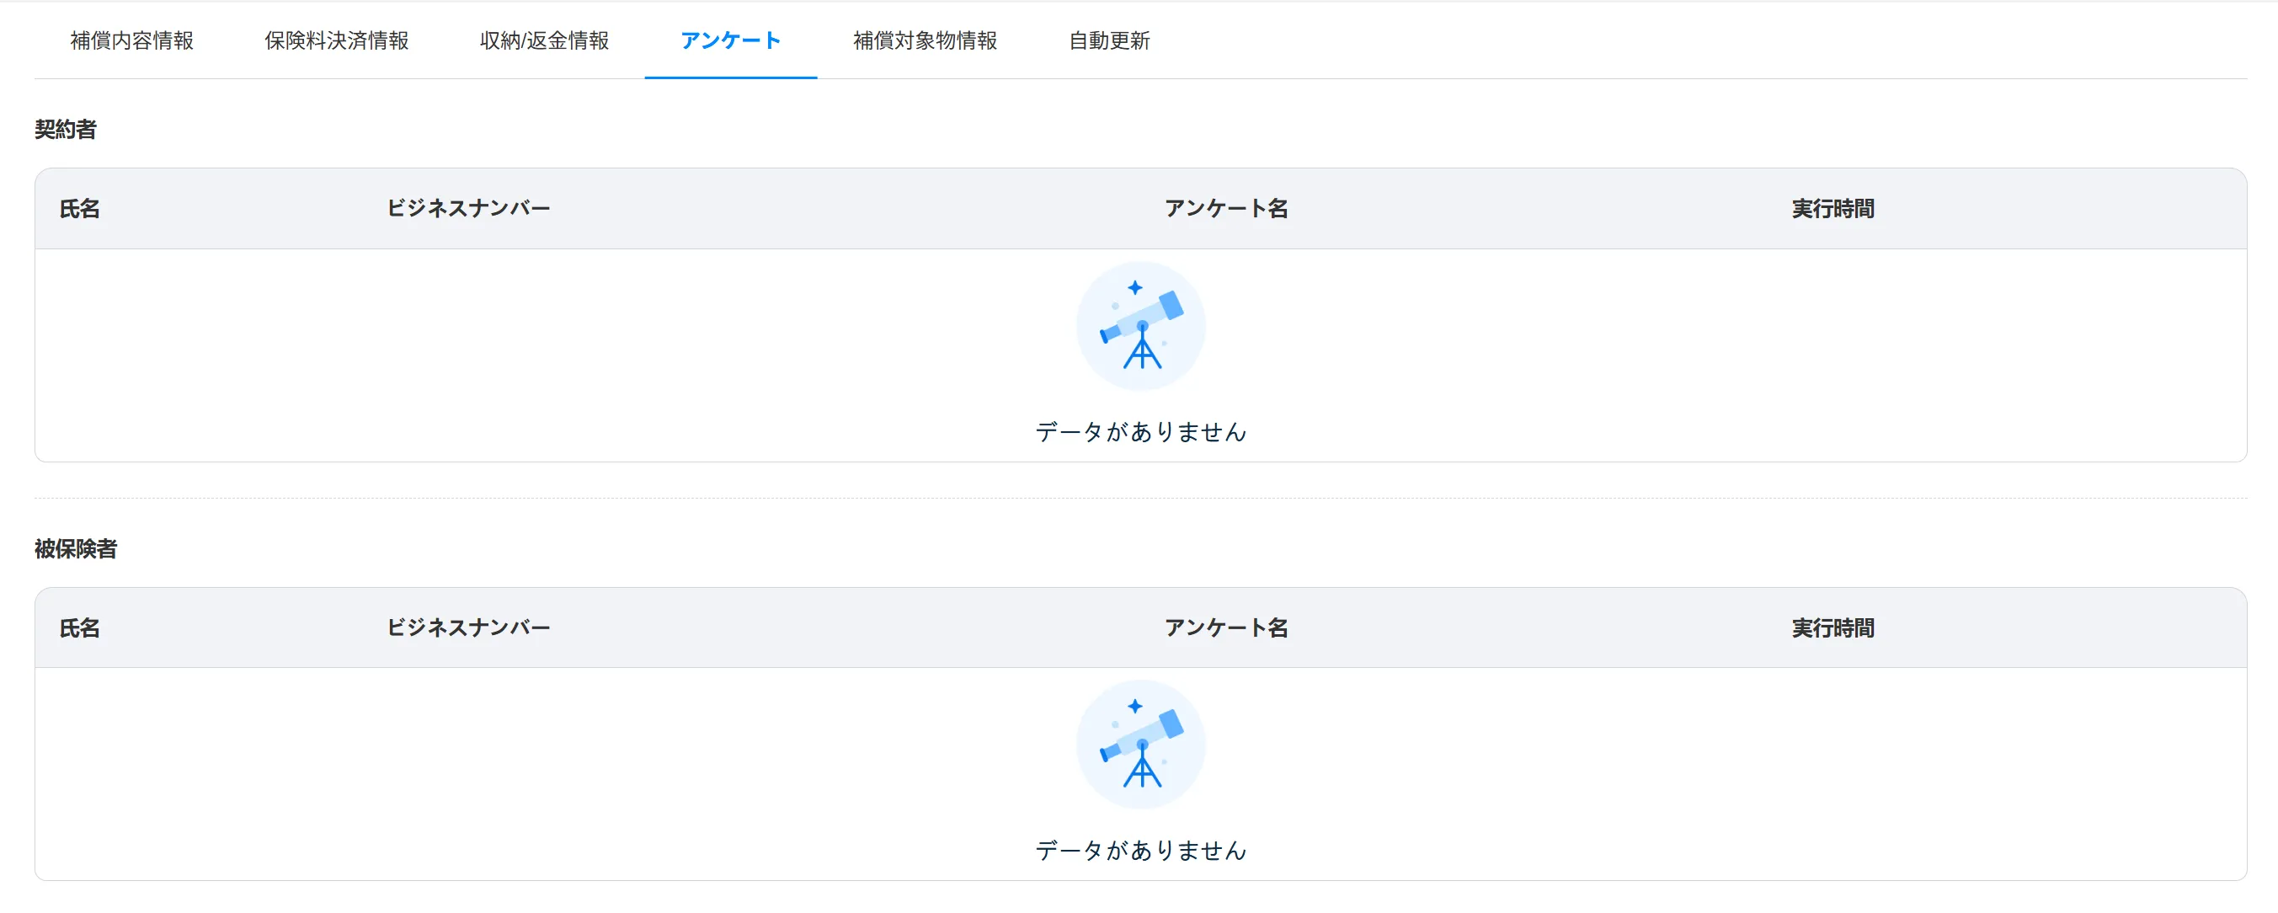This screenshot has width=2278, height=913.
Task: Click アンケート名 header in 契約者 table
Action: [1225, 209]
